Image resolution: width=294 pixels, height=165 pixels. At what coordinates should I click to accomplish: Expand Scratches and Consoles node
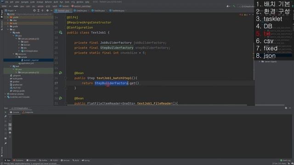(5, 97)
